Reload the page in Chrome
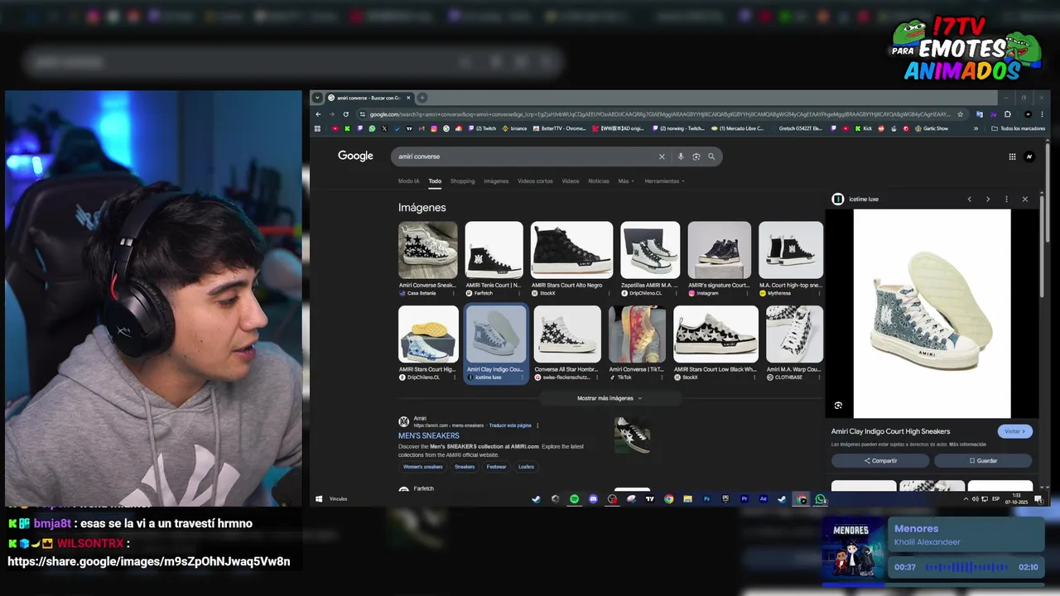 (345, 114)
